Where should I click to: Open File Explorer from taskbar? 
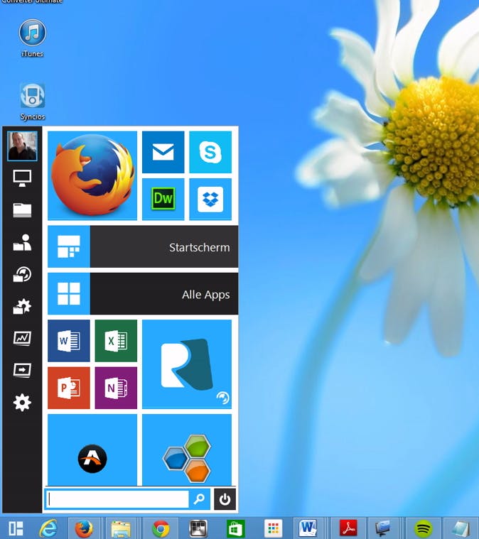coord(121,528)
